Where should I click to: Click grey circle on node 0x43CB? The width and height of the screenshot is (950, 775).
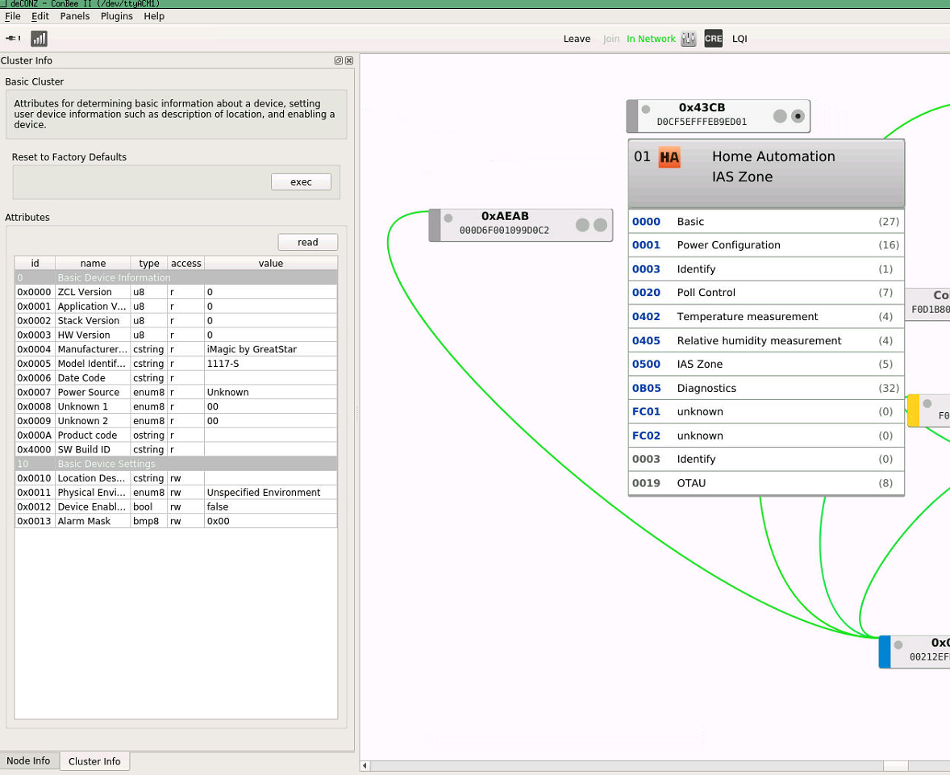click(x=781, y=116)
